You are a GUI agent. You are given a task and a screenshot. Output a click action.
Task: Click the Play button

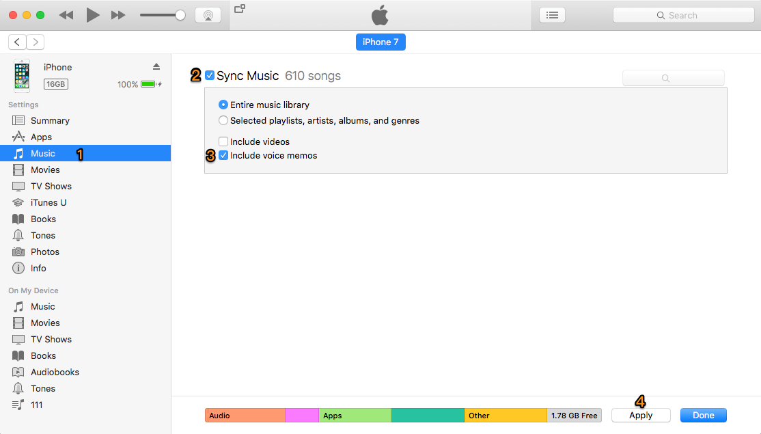[92, 15]
